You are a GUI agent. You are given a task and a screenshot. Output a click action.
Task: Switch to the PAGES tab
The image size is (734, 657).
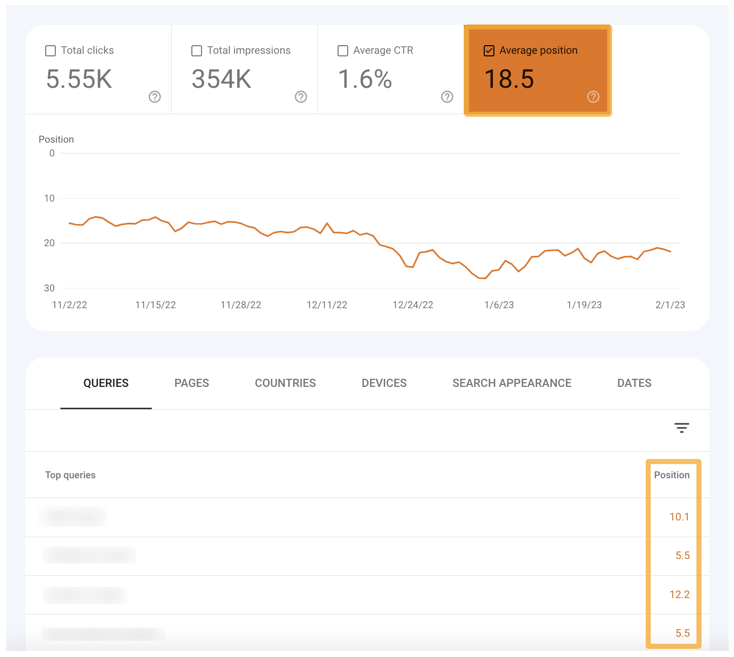[191, 383]
